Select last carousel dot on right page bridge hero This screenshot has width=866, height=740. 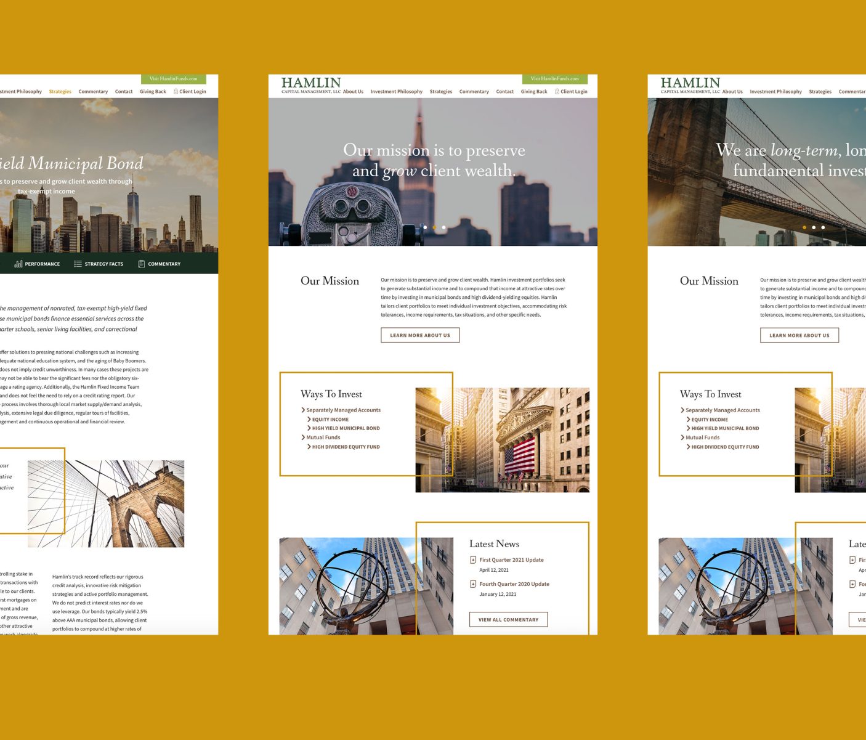point(823,227)
